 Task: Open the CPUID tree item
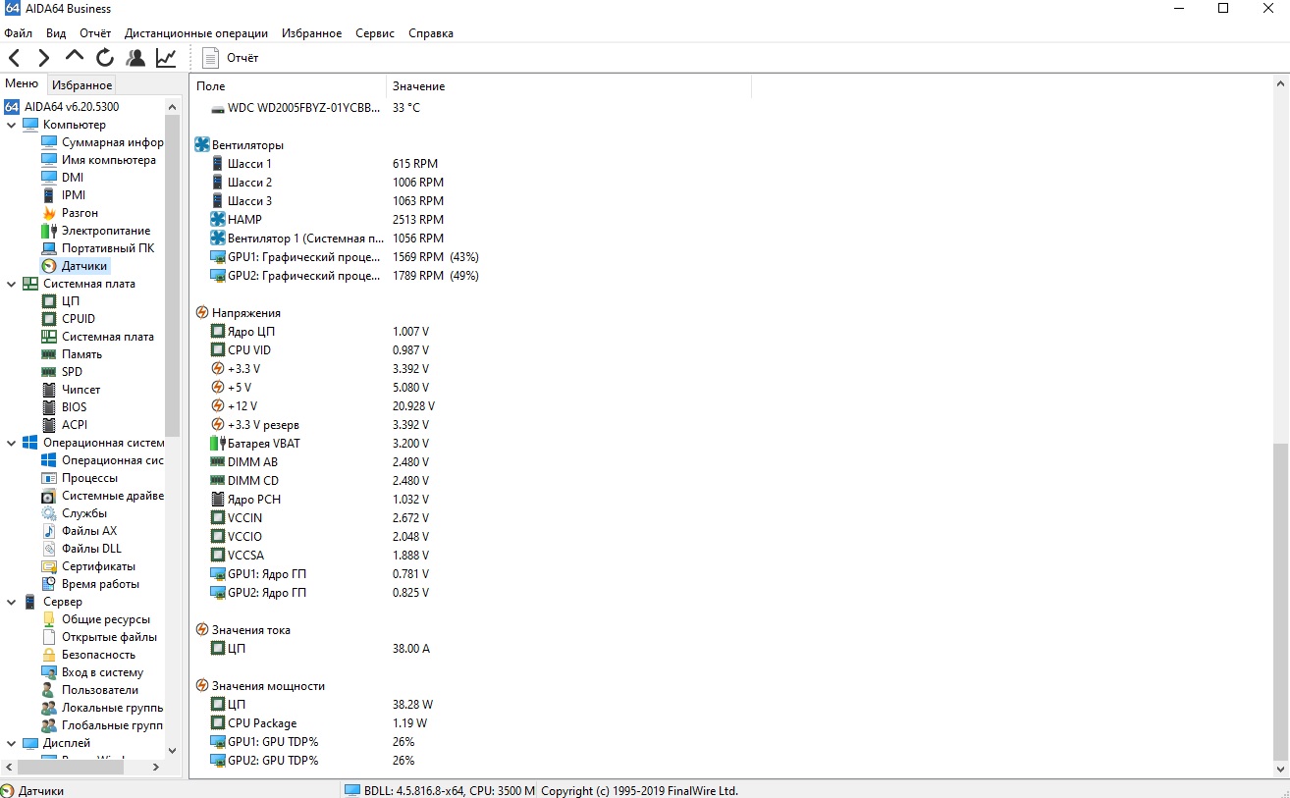tap(79, 319)
